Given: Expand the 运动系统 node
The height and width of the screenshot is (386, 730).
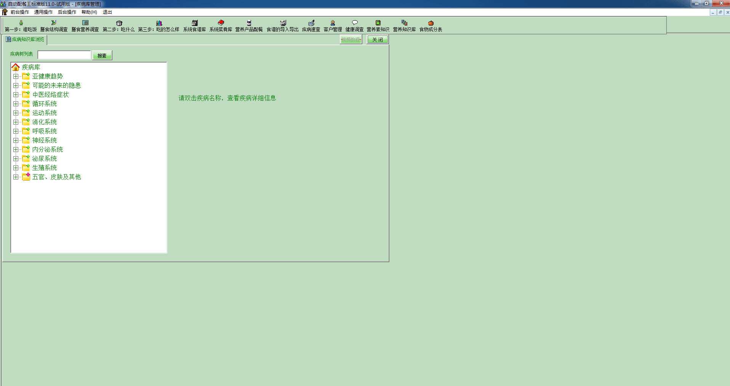Looking at the screenshot, I should (16, 113).
